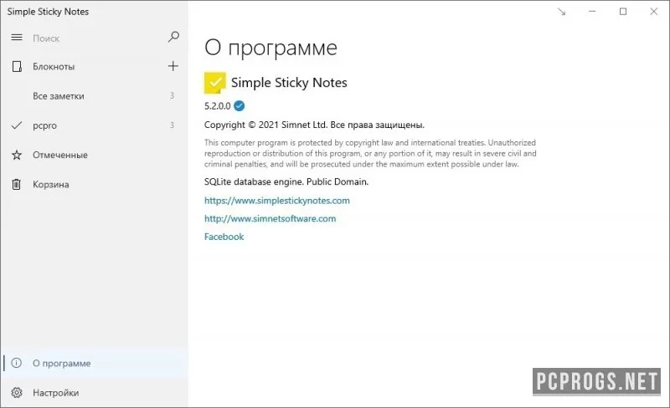The image size is (670, 408).
Task: Click the Блокноты notebook icon
Action: (x=17, y=67)
